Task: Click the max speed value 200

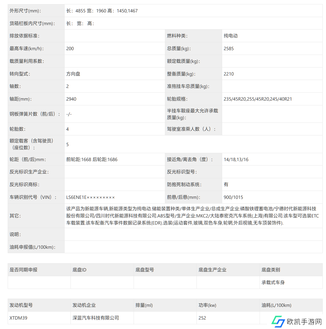Action: coord(70,48)
